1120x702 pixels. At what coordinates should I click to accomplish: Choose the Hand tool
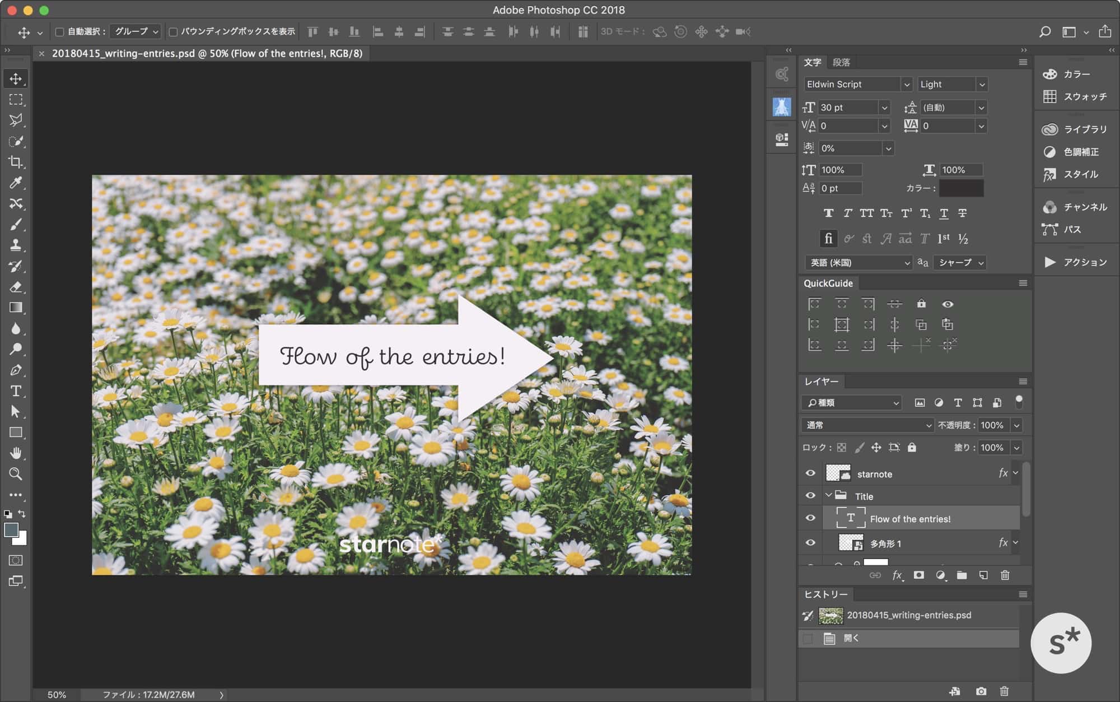16,453
